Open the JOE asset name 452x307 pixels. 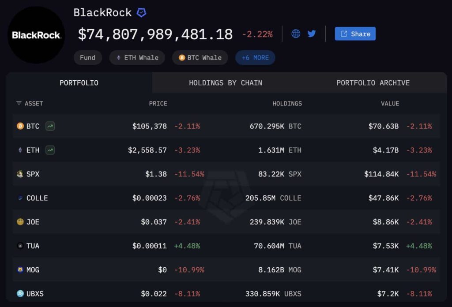[33, 222]
